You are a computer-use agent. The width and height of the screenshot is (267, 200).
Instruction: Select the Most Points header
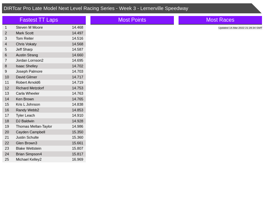132,20
